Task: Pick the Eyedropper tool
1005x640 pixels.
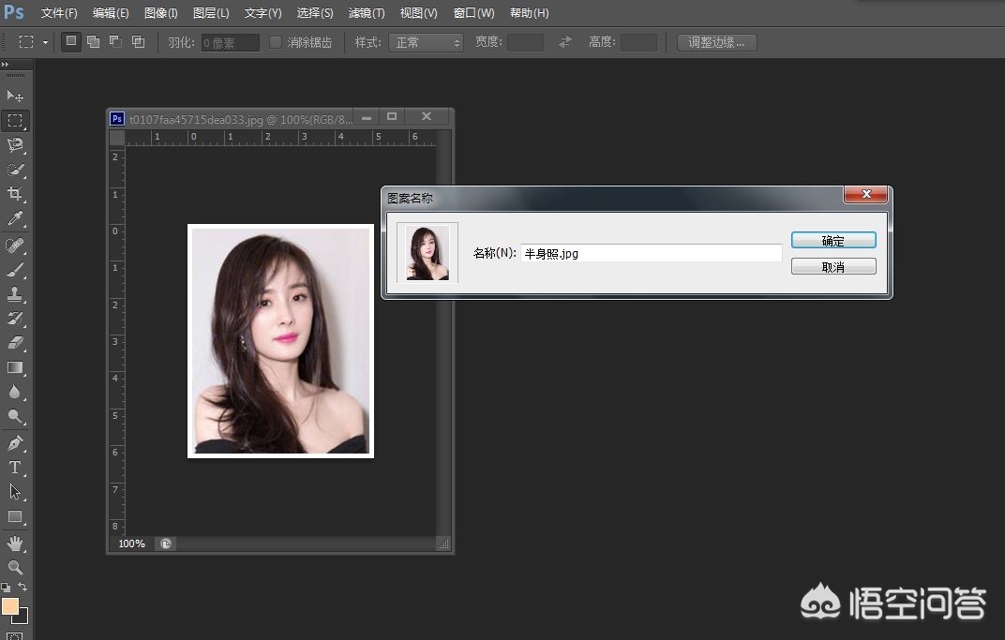Action: click(x=15, y=218)
